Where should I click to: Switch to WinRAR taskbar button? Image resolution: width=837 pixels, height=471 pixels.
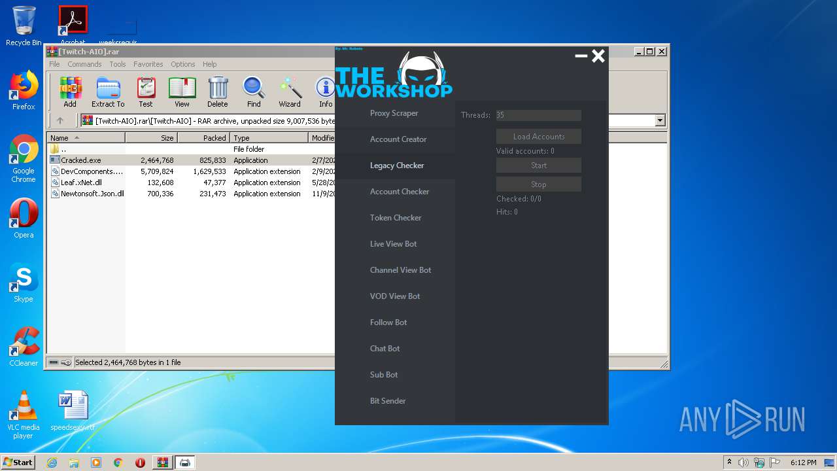pyautogui.click(x=162, y=462)
